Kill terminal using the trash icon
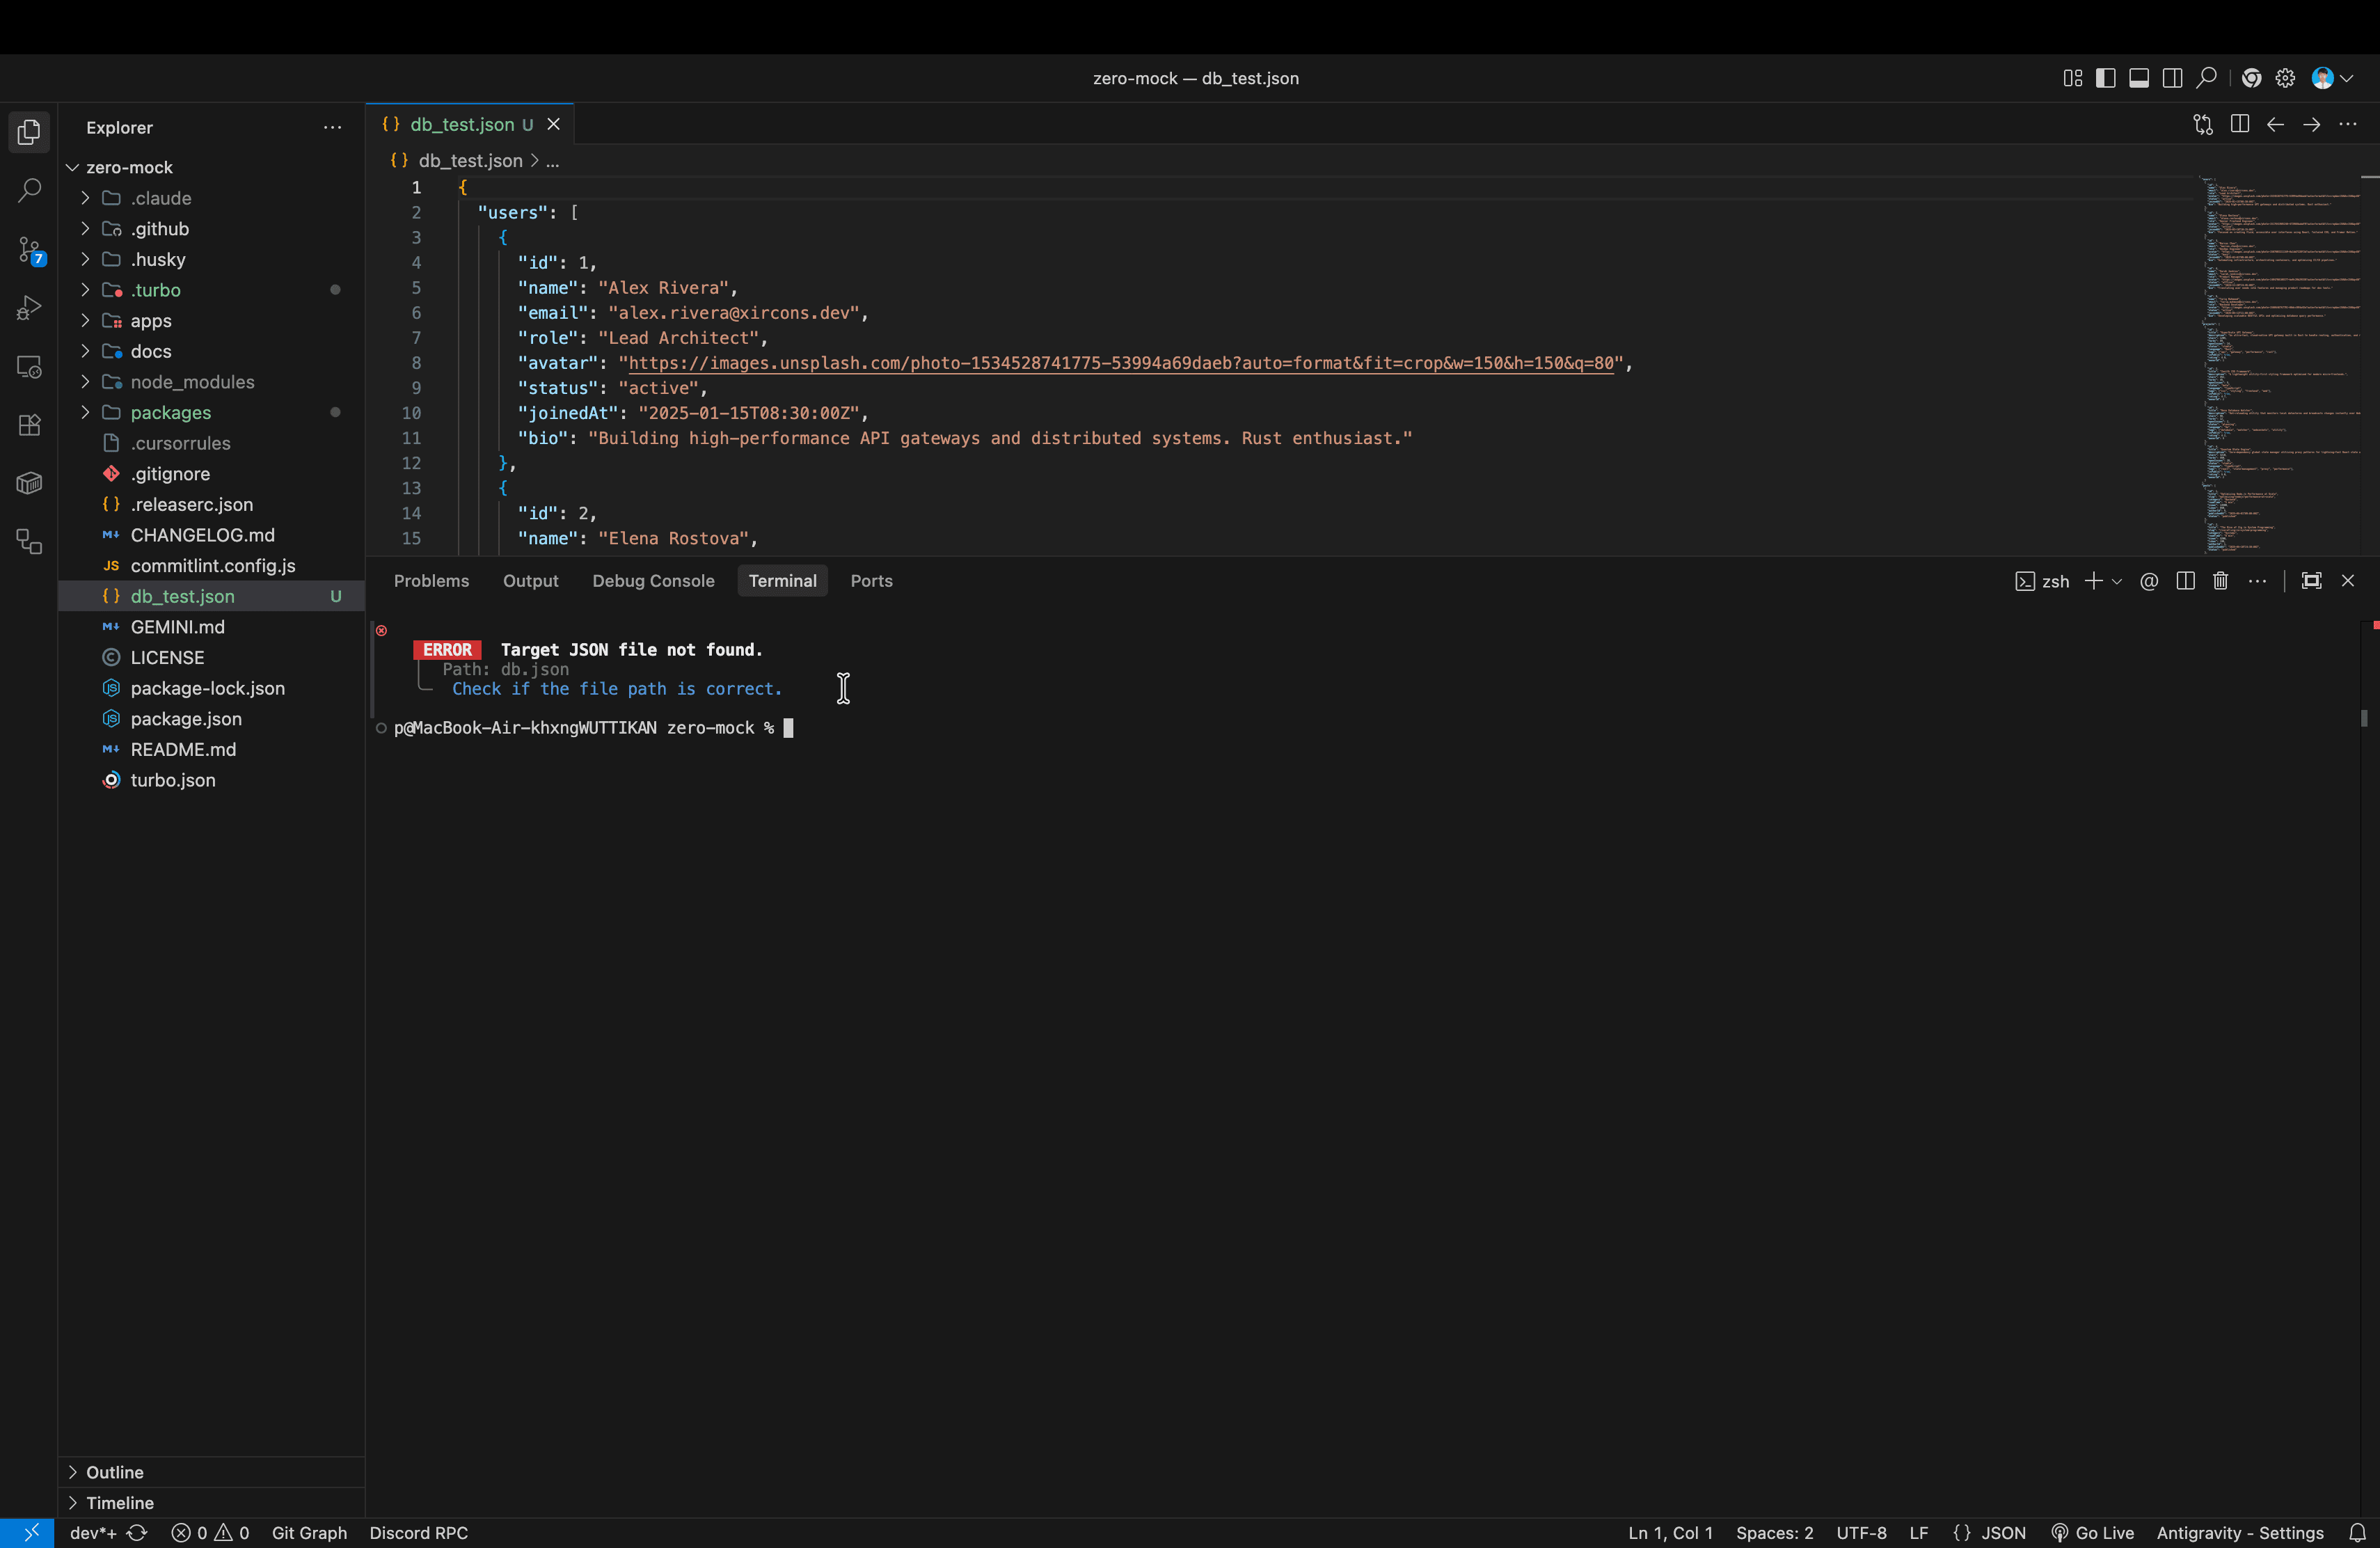The image size is (2380, 1548). pos(2220,581)
